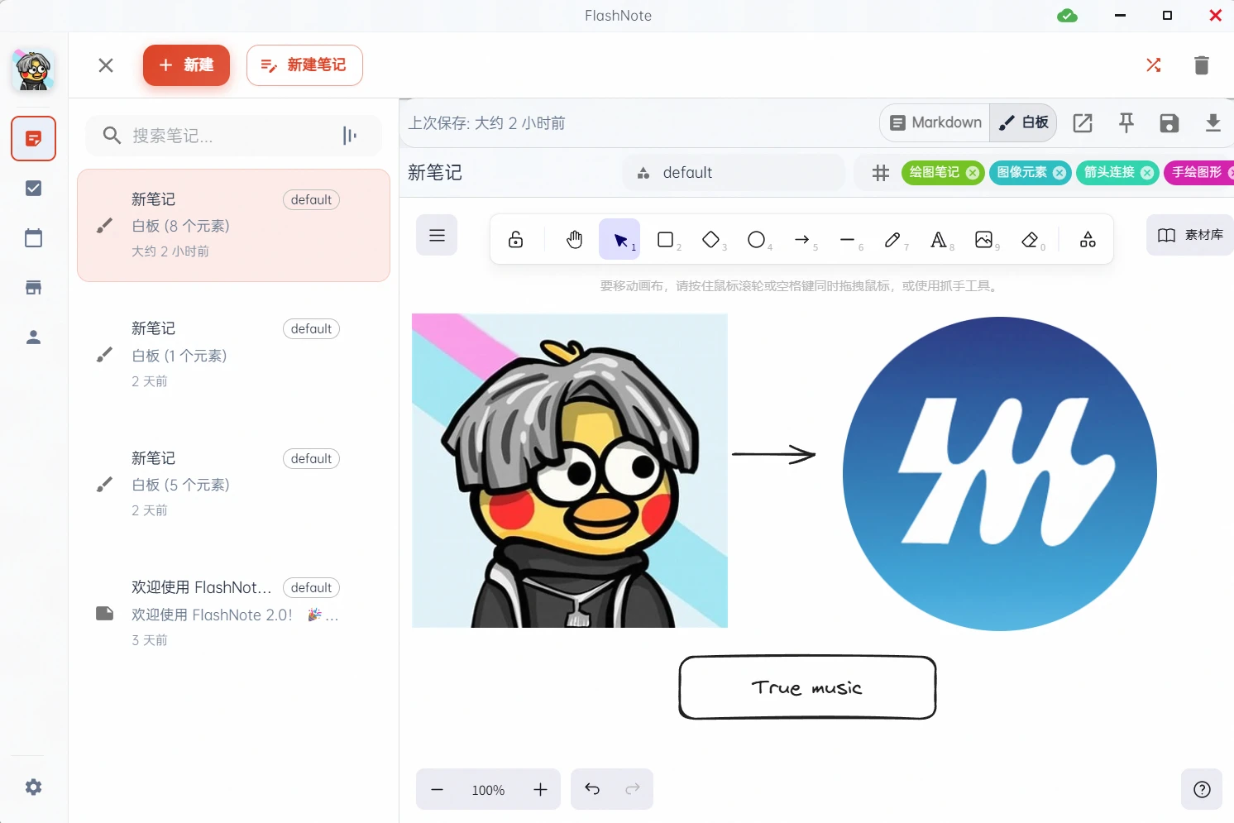Open the note 白板 (5 个元素)
The image size is (1234, 823).
click(233, 484)
